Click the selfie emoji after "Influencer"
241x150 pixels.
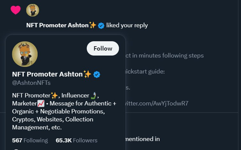(94, 95)
